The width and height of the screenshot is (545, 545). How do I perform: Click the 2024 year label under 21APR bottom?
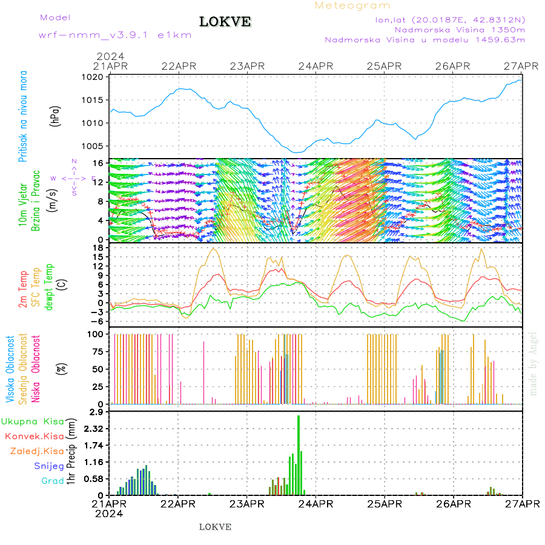point(109,514)
